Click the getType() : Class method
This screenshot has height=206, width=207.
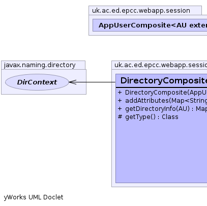pos(148,117)
